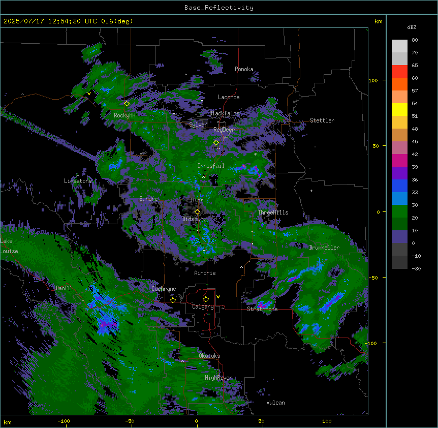Click the -50 tick on vertical axis
Viewport: 438px width, 428px height.
(x=373, y=278)
